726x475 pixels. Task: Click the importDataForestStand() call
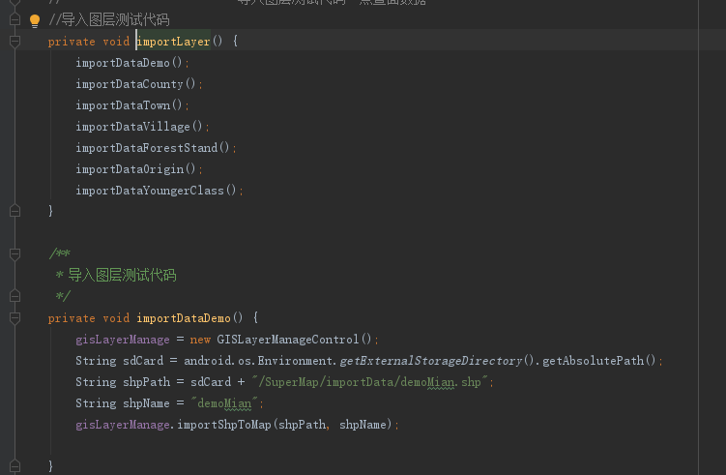tap(153, 148)
